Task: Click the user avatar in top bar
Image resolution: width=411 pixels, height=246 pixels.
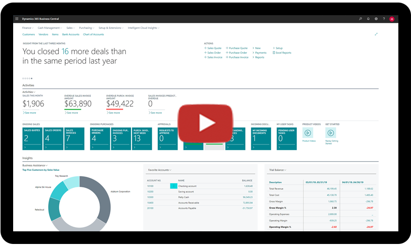Action: (x=392, y=19)
